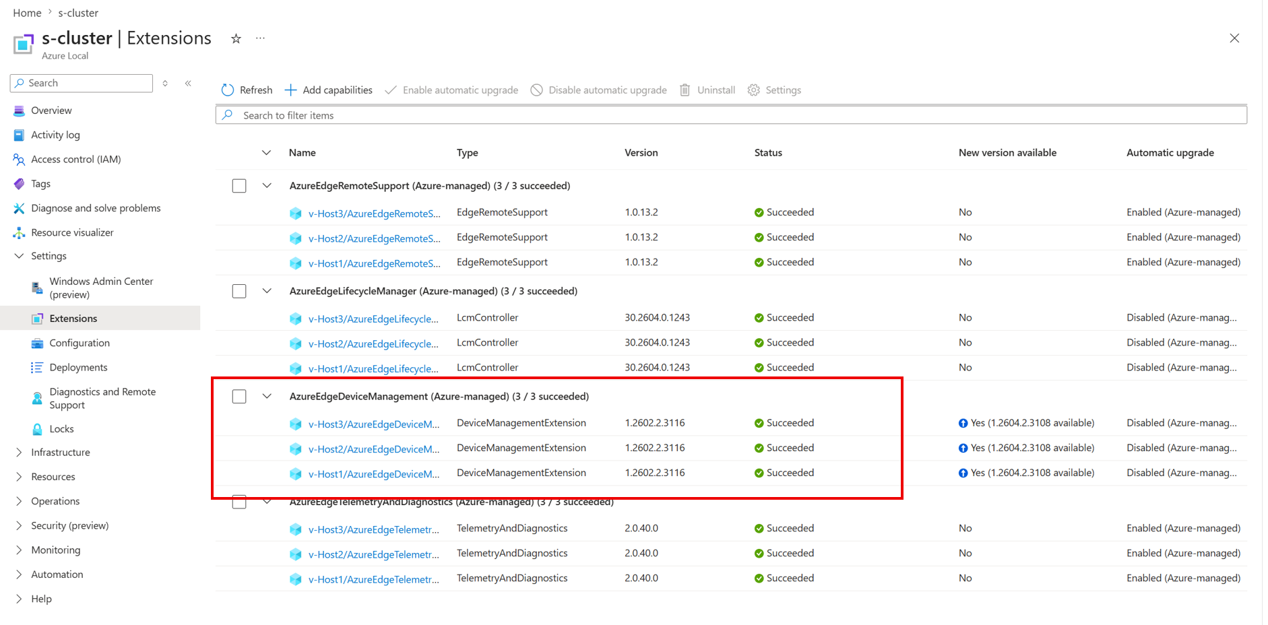Sort by the New version available column header
1268x625 pixels.
pos(1007,153)
